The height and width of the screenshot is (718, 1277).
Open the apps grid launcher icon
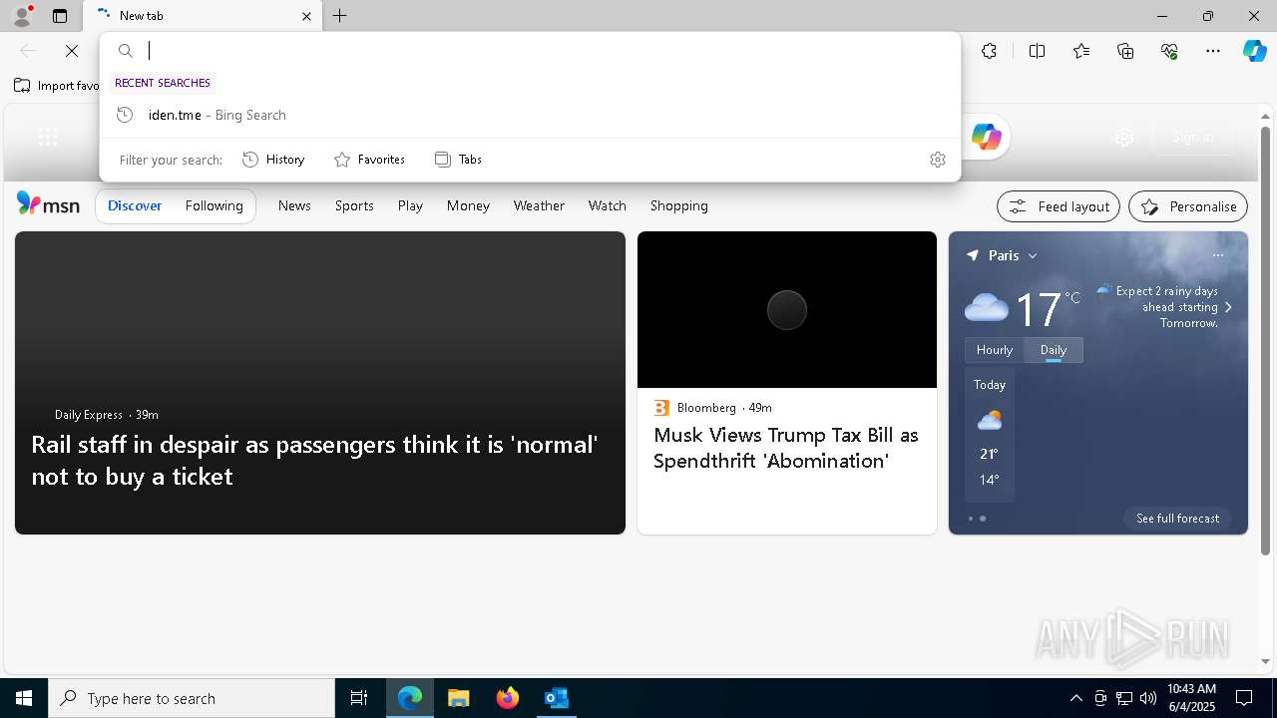[x=48, y=137]
